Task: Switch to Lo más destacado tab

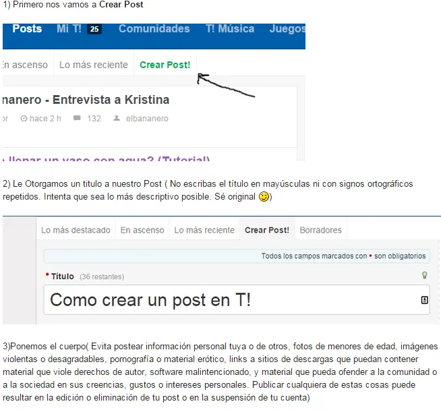Action: (x=76, y=231)
